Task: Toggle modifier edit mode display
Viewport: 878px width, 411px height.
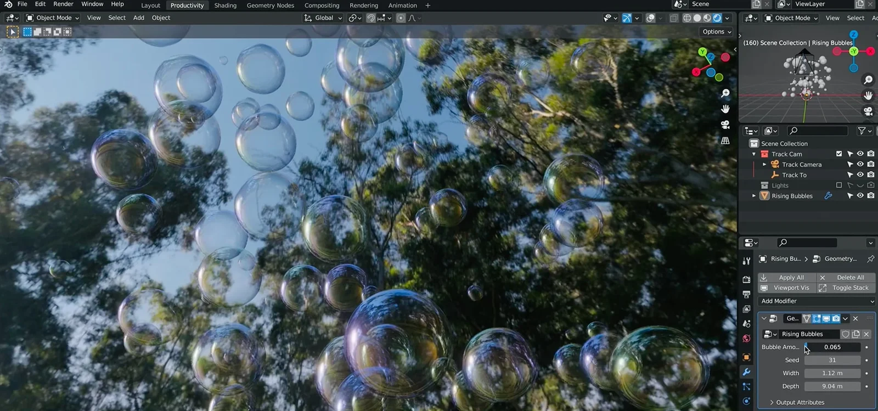Action: [817, 319]
